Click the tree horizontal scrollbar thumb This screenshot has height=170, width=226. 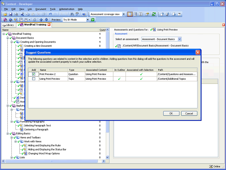click(x=52, y=161)
